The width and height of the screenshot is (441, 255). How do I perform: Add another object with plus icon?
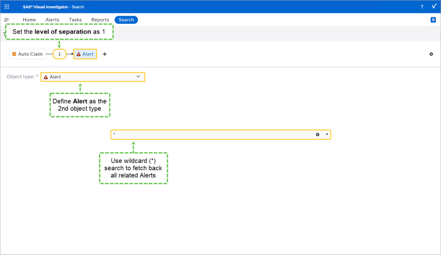click(x=105, y=54)
